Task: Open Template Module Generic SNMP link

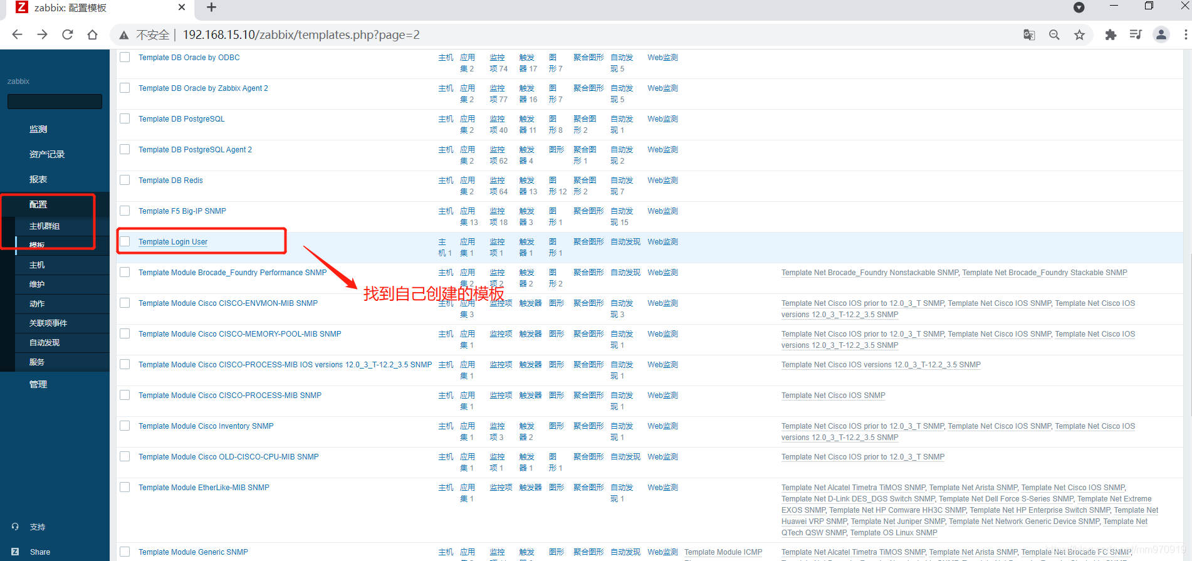Action: point(193,552)
